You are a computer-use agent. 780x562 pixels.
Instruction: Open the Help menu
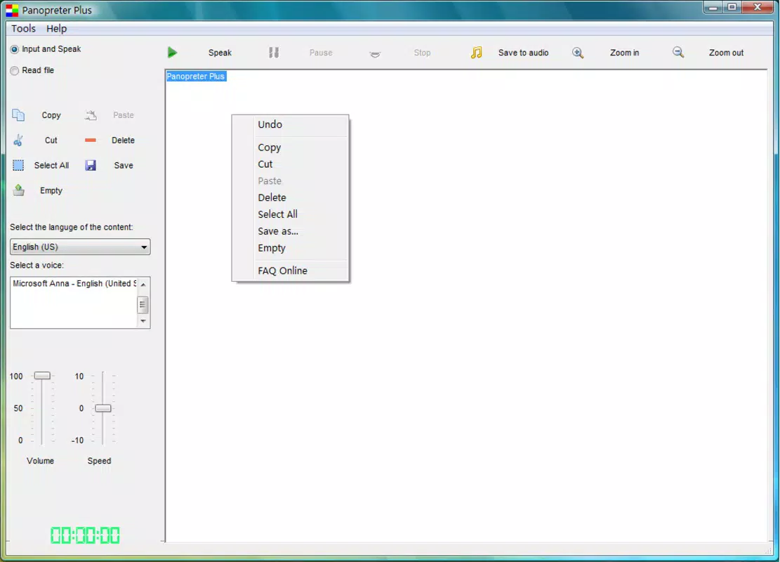(56, 28)
